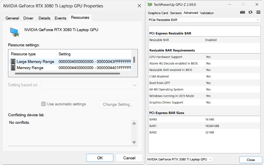Click the Boot from GPT row
The height and width of the screenshot is (165, 264).
pos(204,83)
